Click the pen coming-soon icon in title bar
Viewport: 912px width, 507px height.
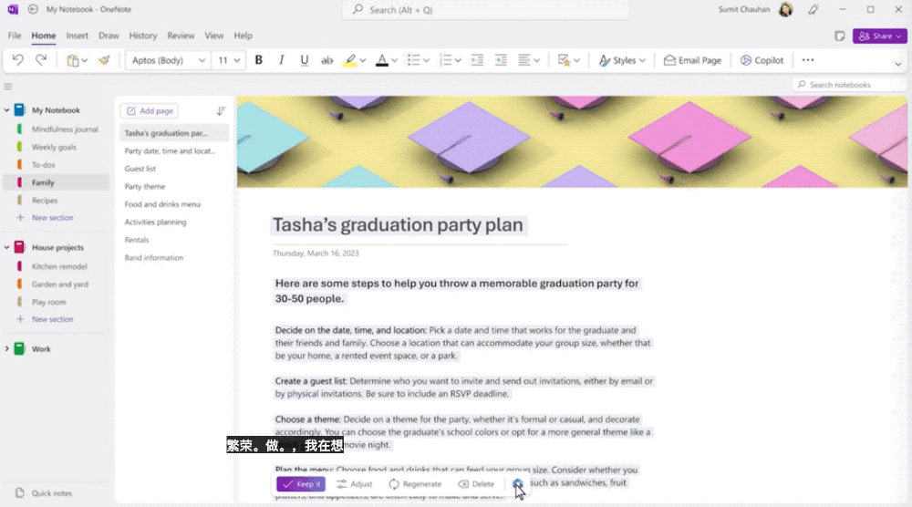(814, 9)
